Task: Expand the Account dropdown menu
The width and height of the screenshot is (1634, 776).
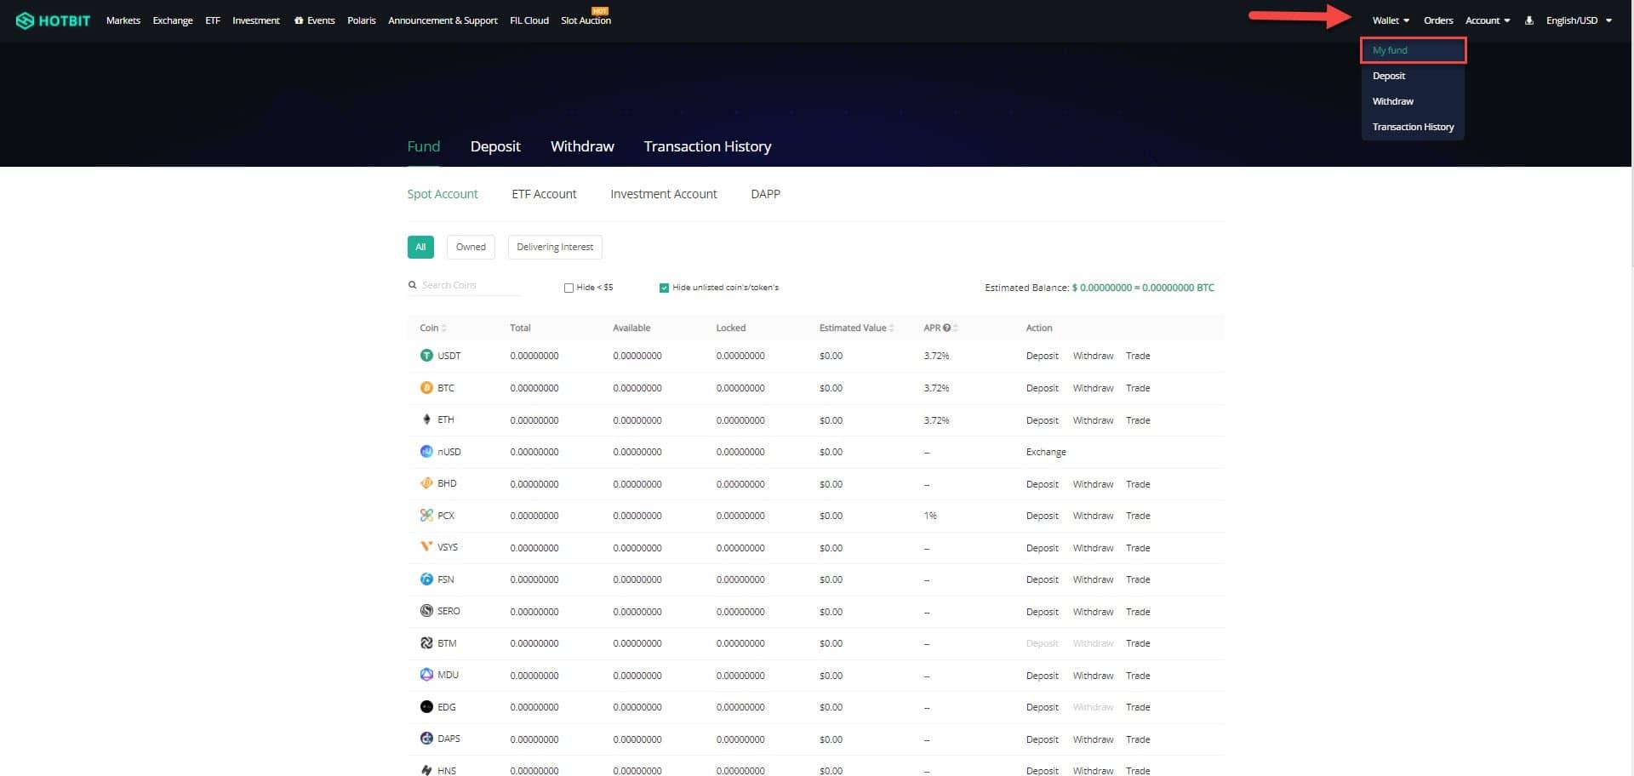Action: point(1488,20)
